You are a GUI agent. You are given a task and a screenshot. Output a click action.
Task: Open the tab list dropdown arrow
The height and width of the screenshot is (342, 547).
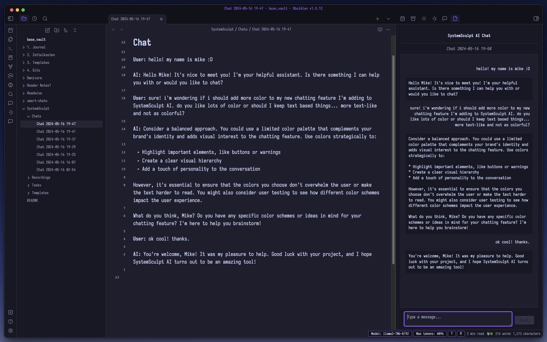[388, 19]
